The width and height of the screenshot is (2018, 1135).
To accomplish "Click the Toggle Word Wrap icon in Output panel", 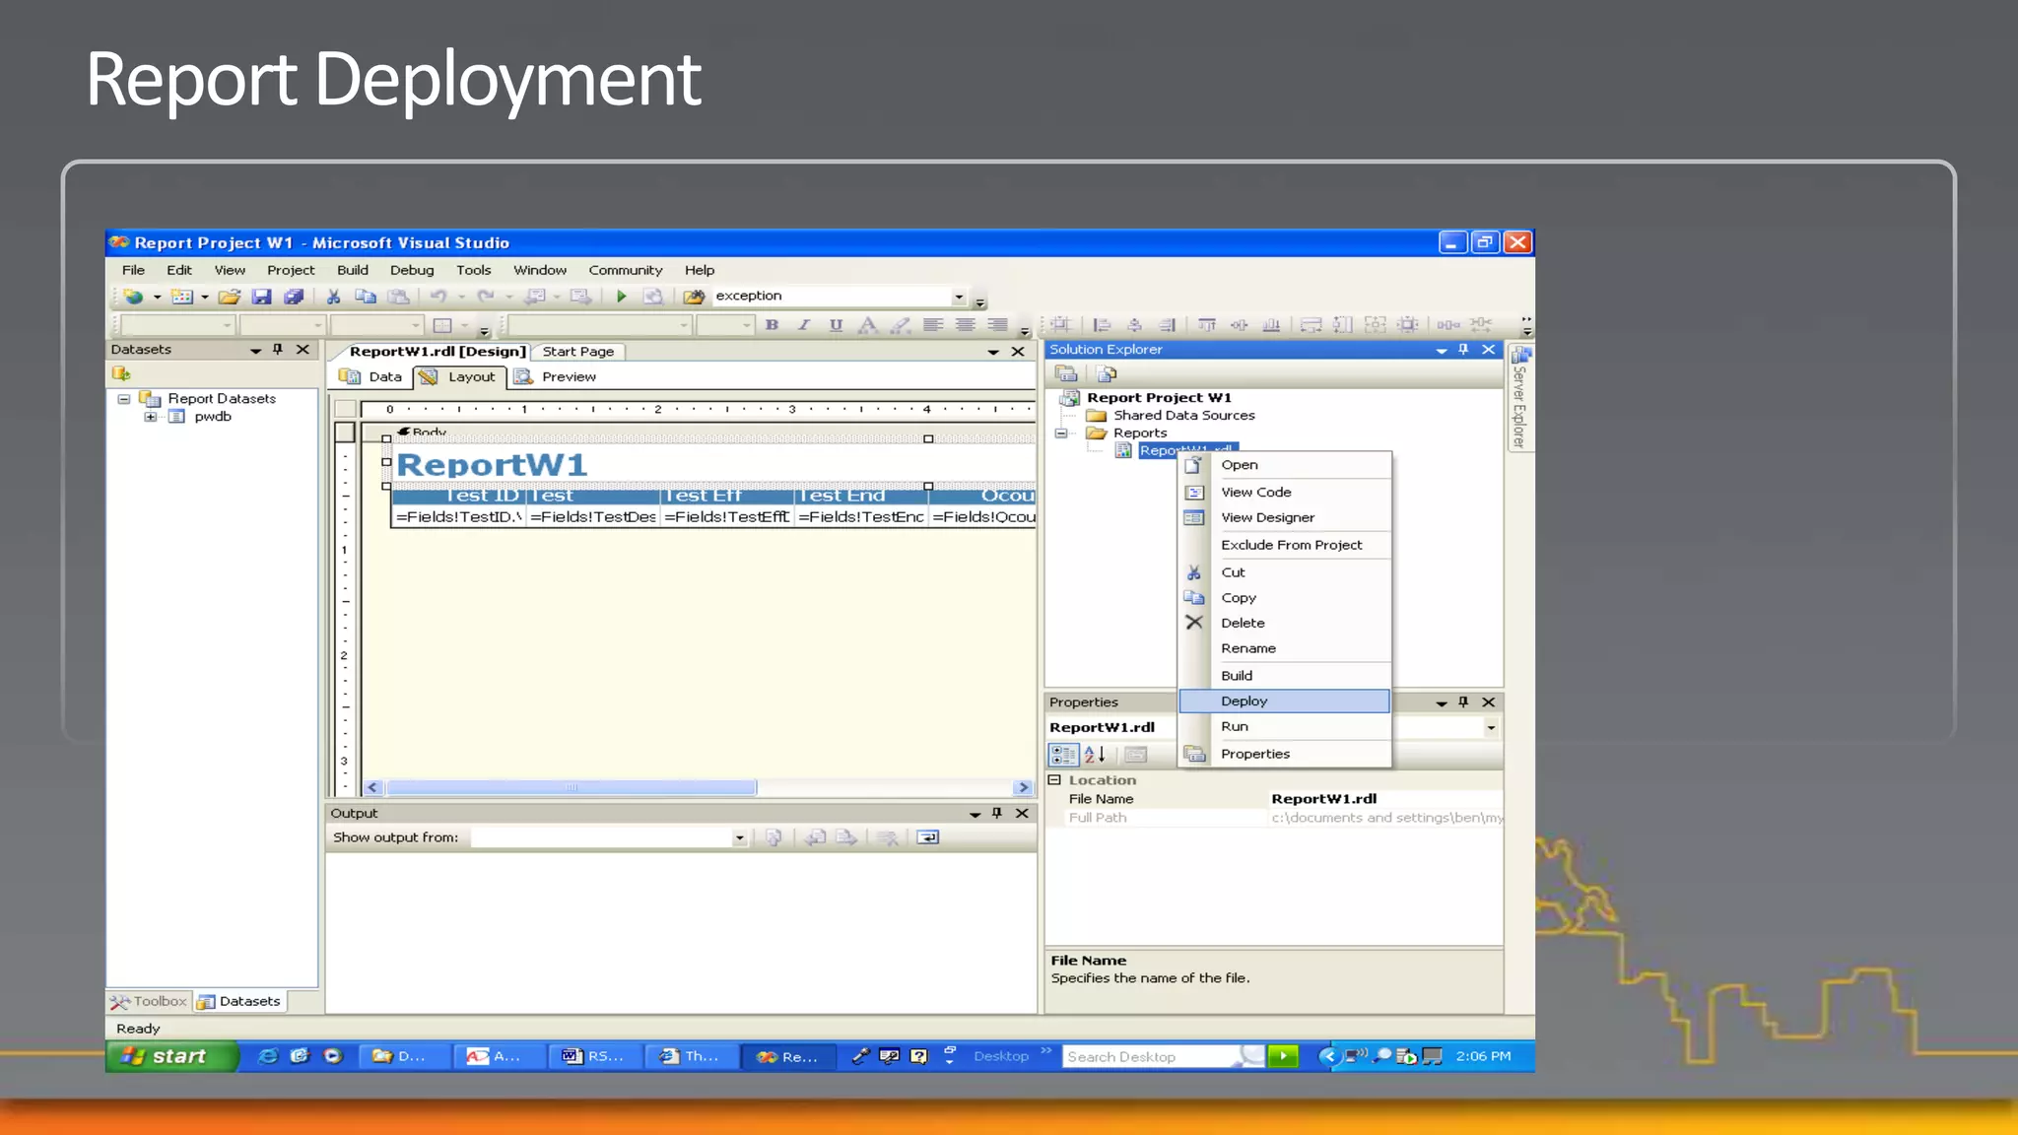I will [928, 837].
